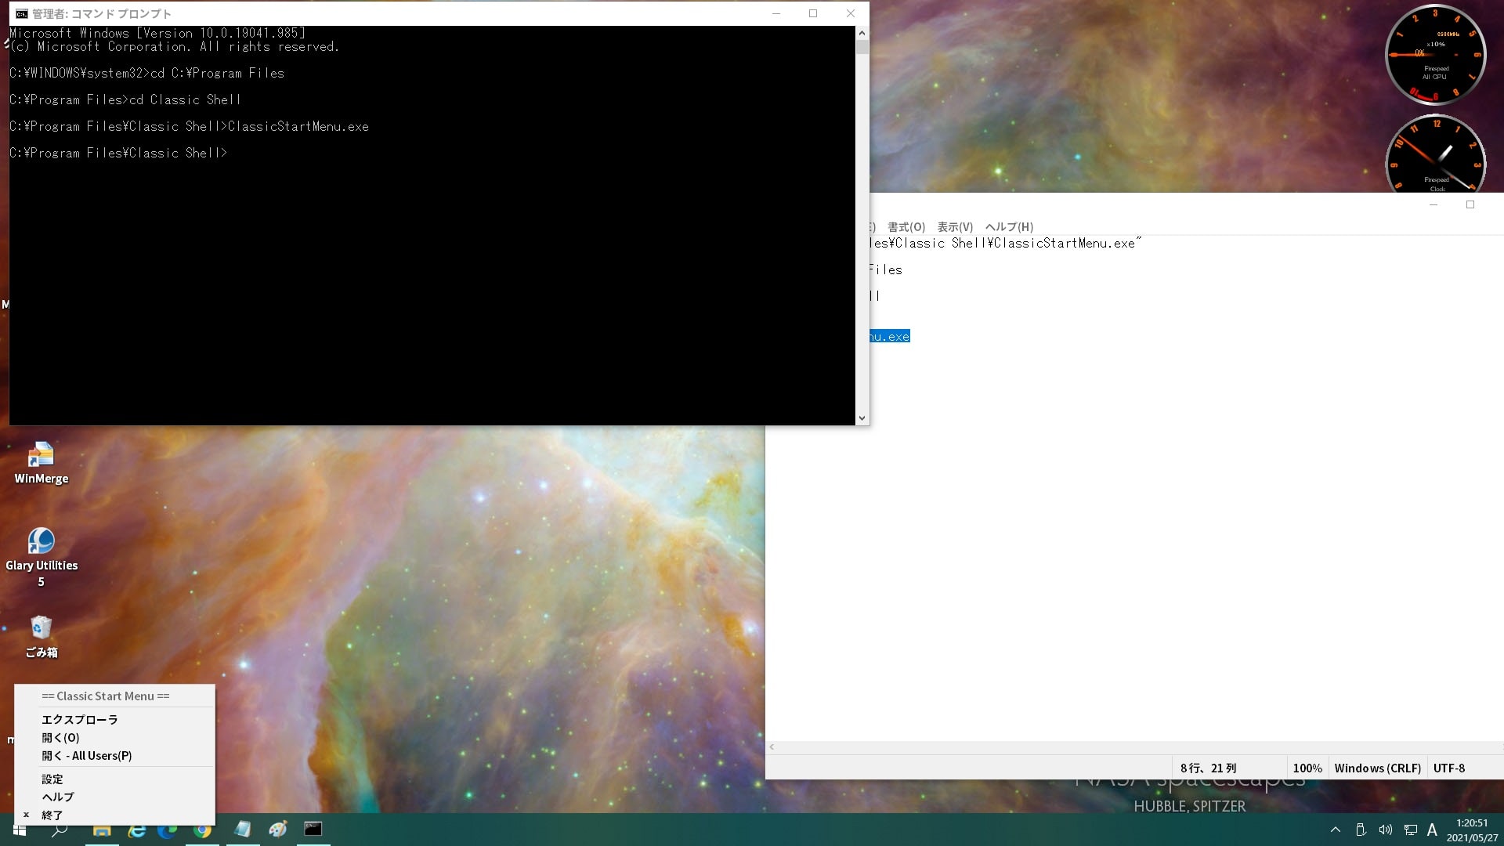Viewport: 1504px width, 846px height.
Task: Open the volume speaker tray icon
Action: [1385, 830]
